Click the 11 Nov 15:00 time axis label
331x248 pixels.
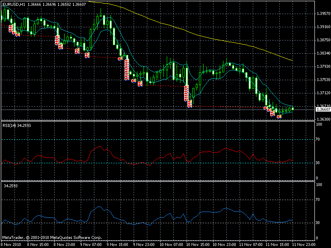click(x=277, y=245)
